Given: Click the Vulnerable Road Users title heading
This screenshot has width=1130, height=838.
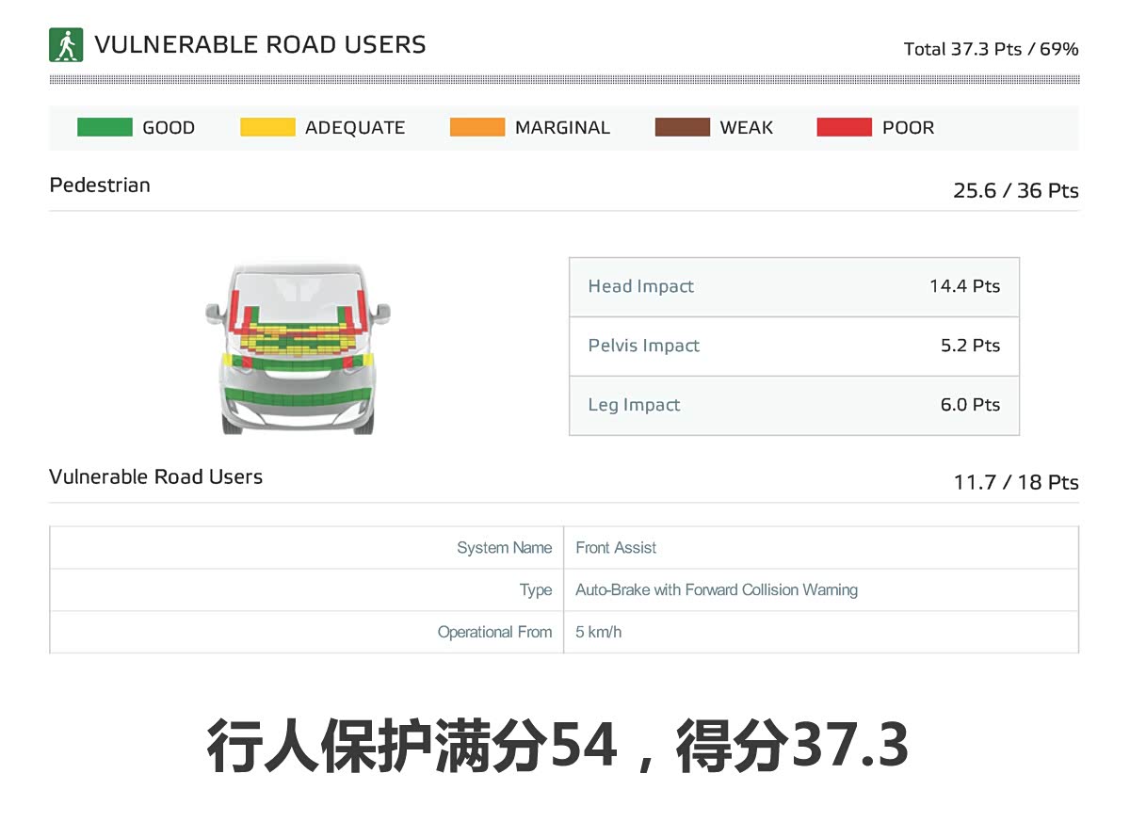Looking at the screenshot, I should point(260,45).
